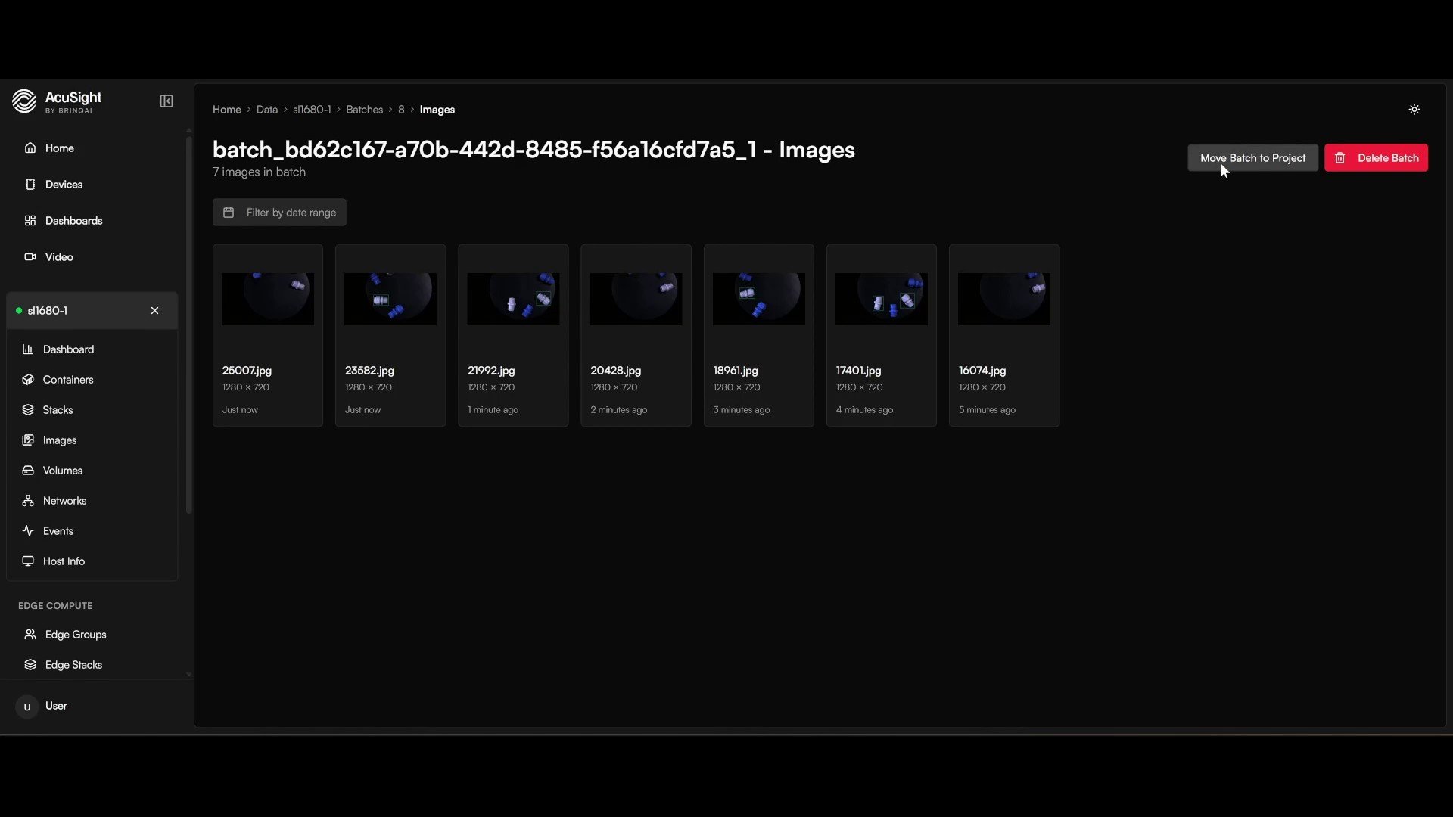Viewport: 1453px width, 817px height.
Task: Click the sl1680-1 device header
Action: tap(92, 311)
